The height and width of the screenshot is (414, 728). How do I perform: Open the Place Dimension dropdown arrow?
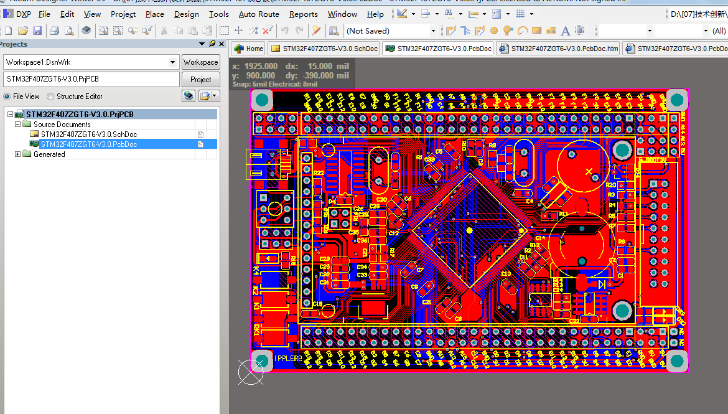click(x=484, y=14)
